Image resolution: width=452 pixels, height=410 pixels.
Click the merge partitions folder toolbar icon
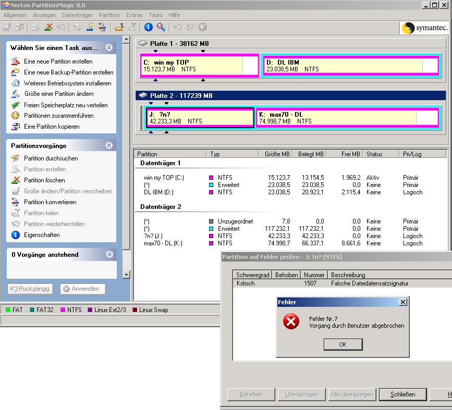pyautogui.click(x=119, y=27)
